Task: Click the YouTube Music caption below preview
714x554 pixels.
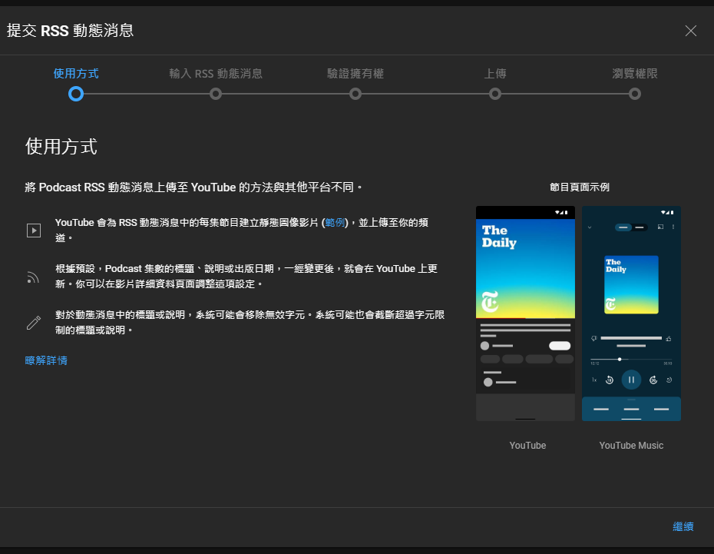Action: coord(631,446)
